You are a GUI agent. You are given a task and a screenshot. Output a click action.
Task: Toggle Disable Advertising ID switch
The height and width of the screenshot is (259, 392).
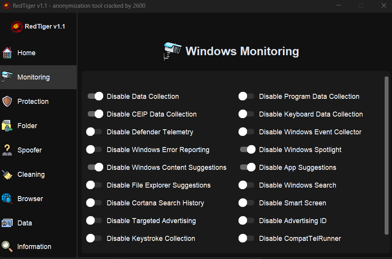(x=246, y=220)
